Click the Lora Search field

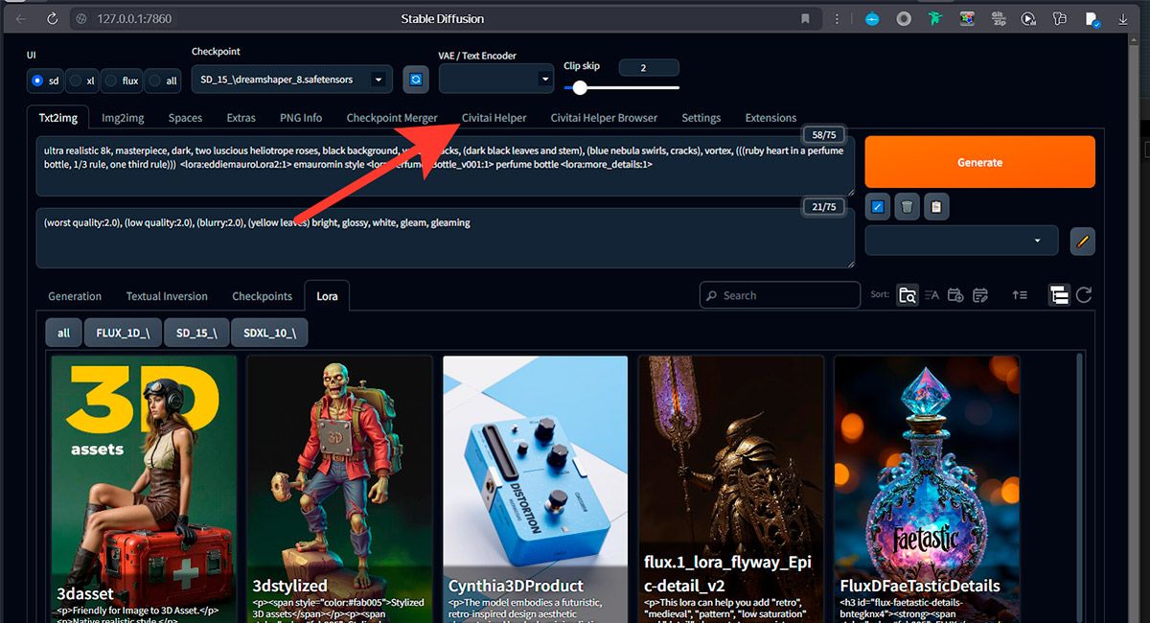pyautogui.click(x=780, y=295)
